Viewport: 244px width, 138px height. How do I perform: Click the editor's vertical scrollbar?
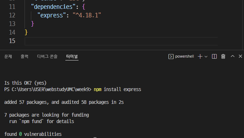coord(243,25)
